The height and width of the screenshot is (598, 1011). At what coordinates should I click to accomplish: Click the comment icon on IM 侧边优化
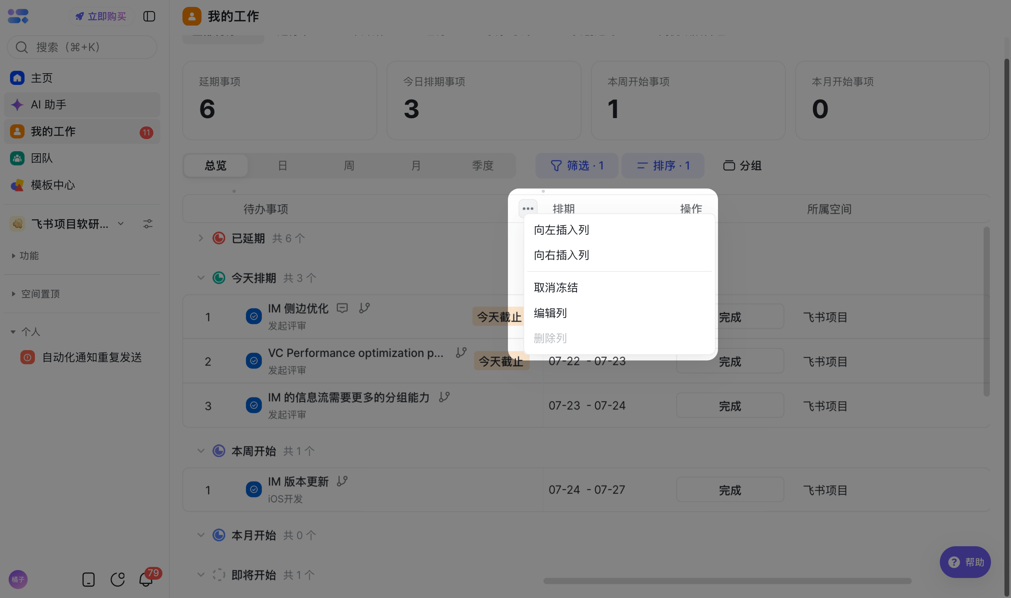click(342, 308)
